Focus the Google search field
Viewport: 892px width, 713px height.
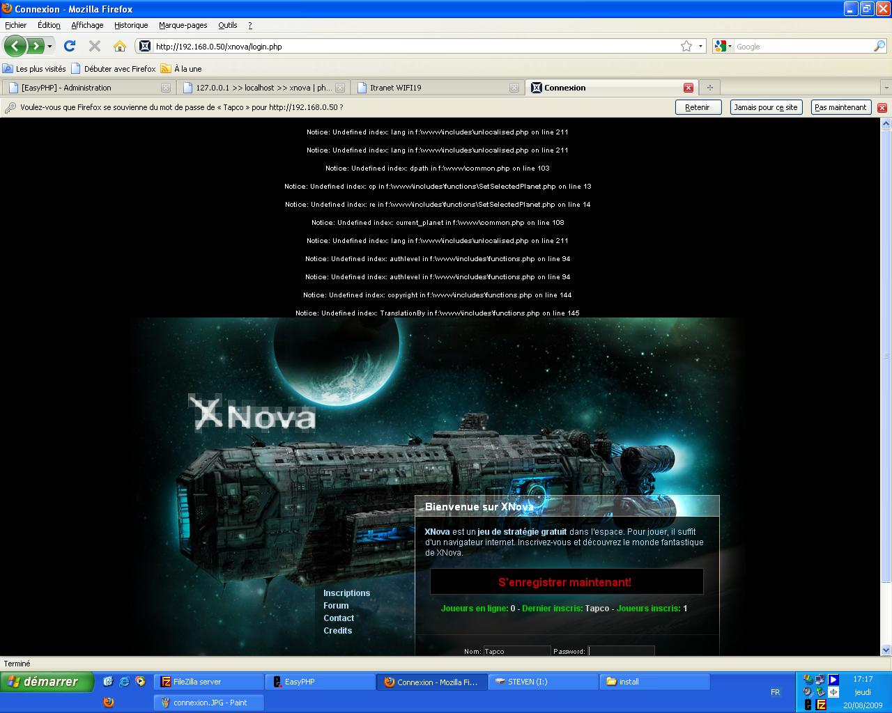803,47
